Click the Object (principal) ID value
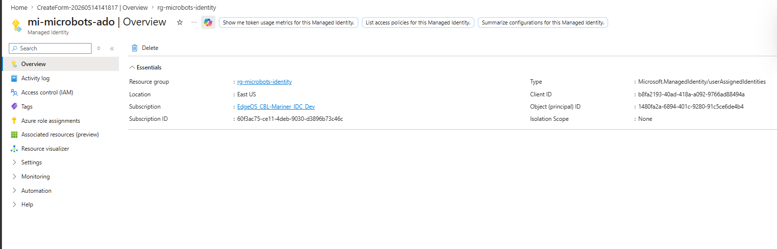Screen dimensions: 777x249 pyautogui.click(x=691, y=107)
